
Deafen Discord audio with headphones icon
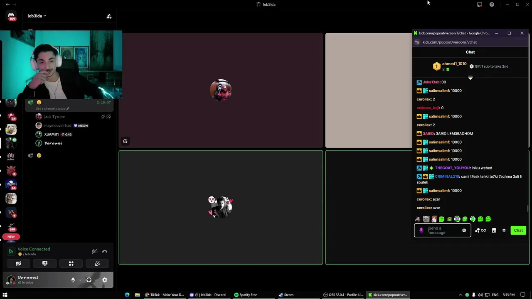89,280
